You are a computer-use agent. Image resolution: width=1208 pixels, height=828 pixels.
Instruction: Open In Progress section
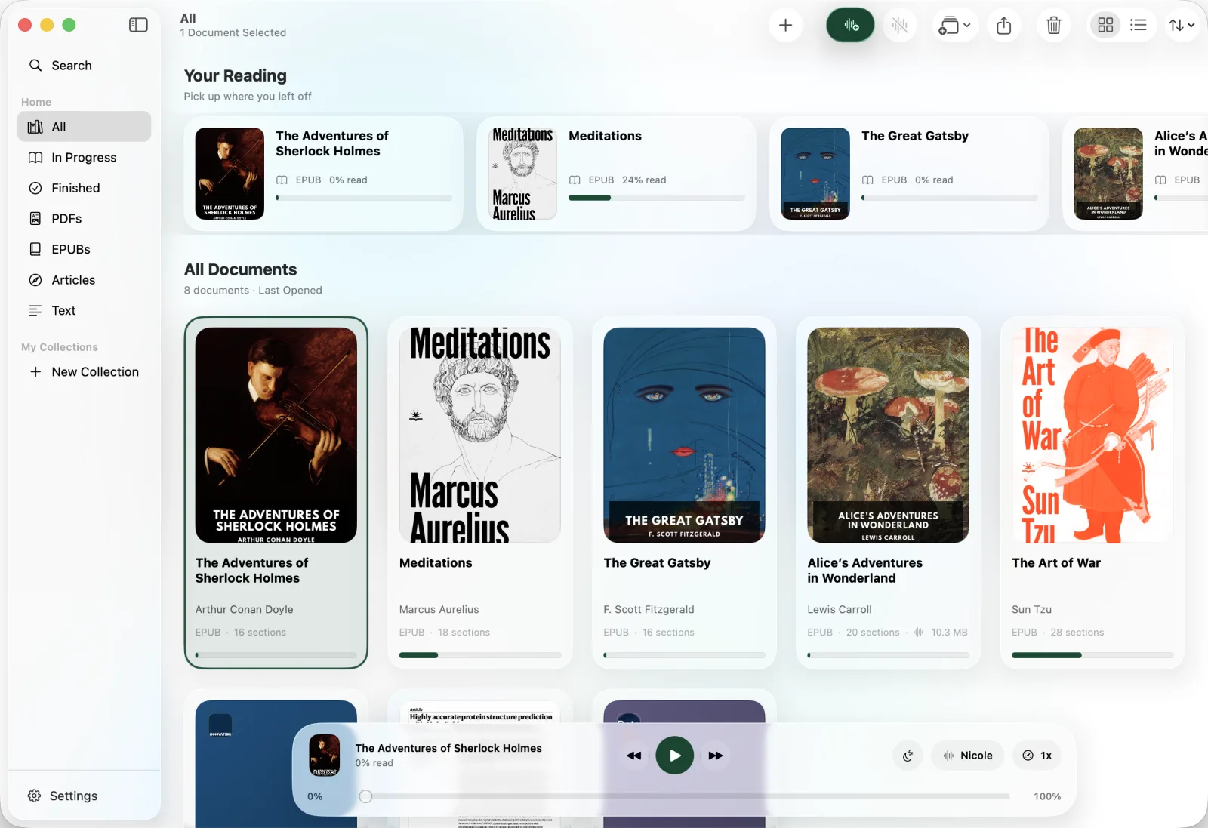pyautogui.click(x=84, y=158)
